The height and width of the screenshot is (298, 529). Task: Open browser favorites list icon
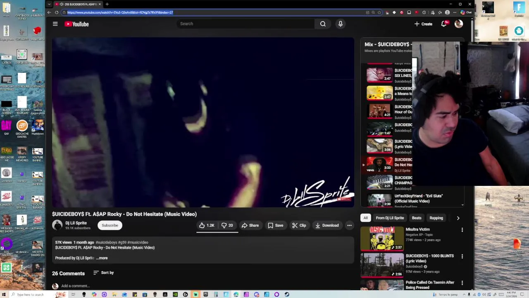click(x=439, y=12)
